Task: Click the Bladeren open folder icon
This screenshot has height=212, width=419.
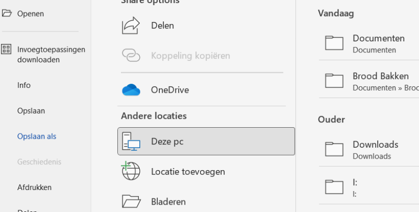Action: (131, 201)
